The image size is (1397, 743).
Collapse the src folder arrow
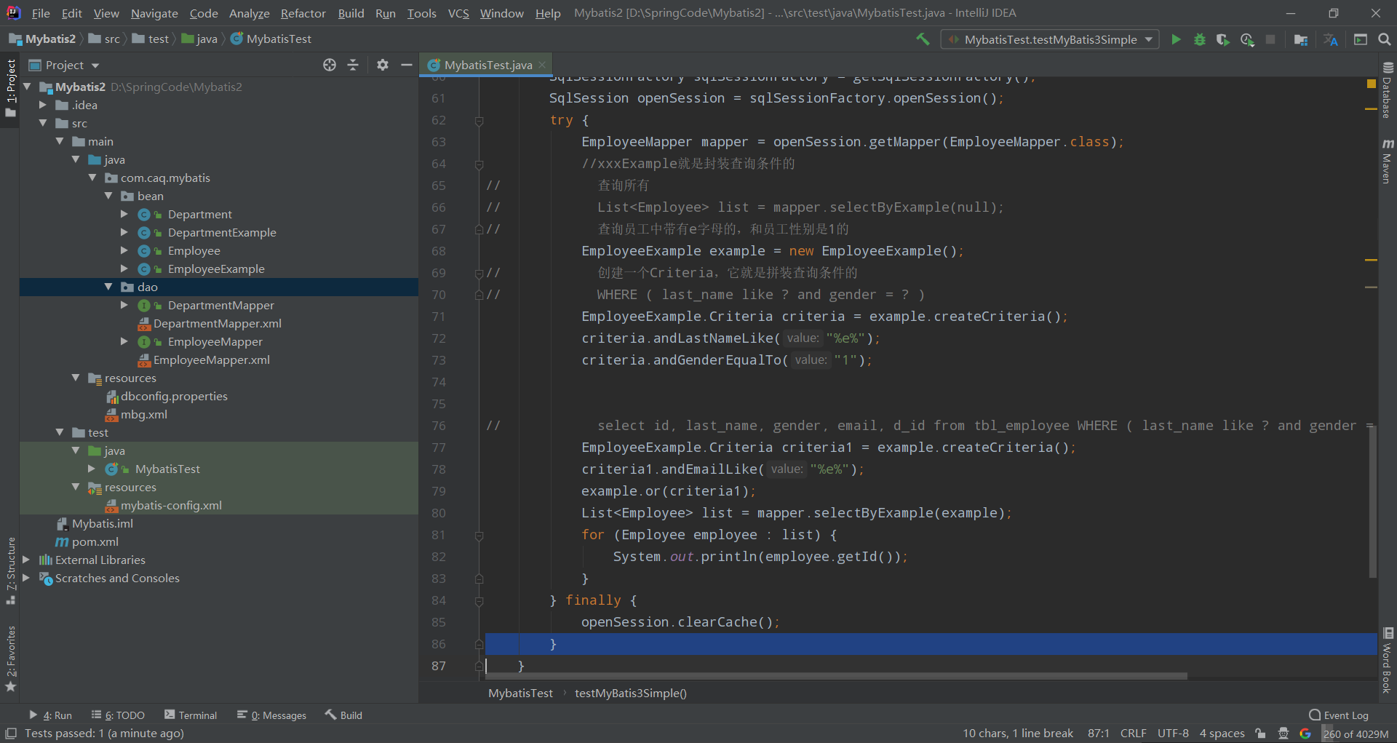tap(43, 123)
